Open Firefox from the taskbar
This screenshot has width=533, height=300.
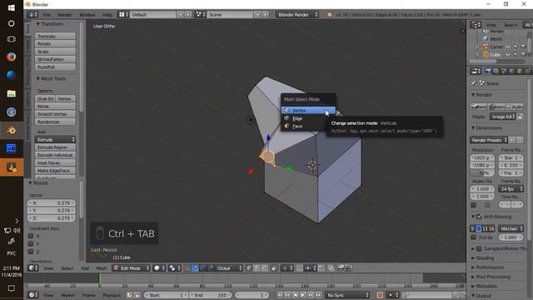(11, 57)
